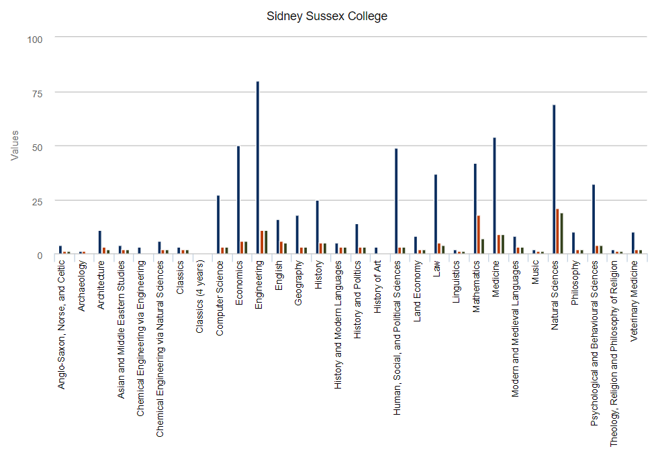
Task: Click the Asian and Middle Eastern Studies label
Action: [x=121, y=329]
